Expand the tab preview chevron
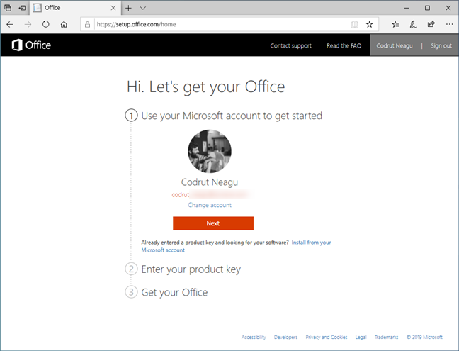Viewport: 459px width, 351px height. [143, 7]
